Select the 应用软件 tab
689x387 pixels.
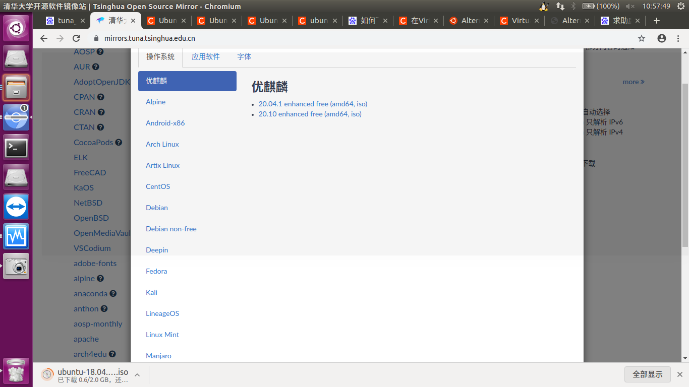point(206,57)
